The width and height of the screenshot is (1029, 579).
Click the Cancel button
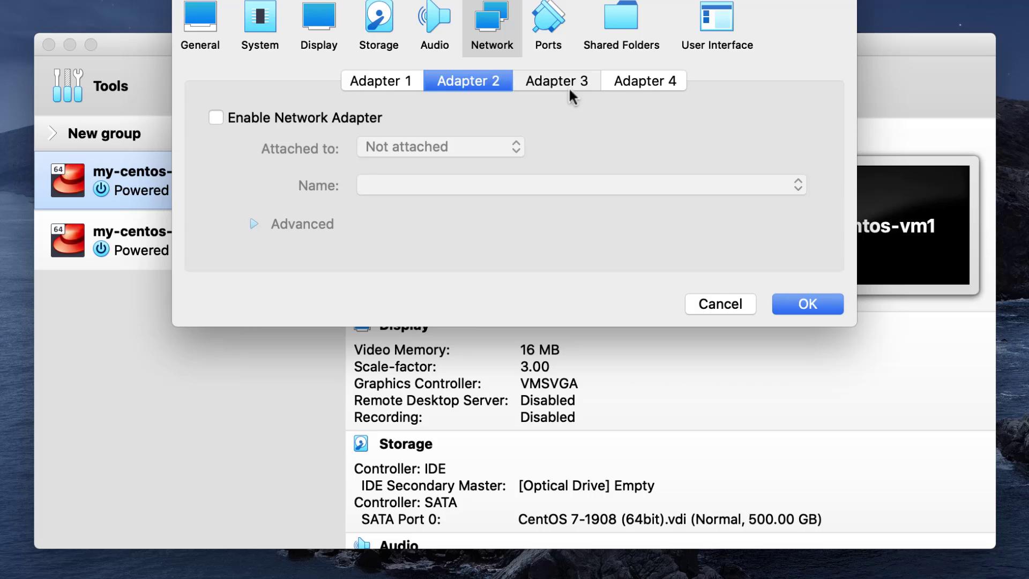click(720, 304)
